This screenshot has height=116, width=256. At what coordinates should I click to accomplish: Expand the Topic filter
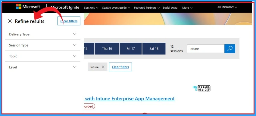[42, 56]
